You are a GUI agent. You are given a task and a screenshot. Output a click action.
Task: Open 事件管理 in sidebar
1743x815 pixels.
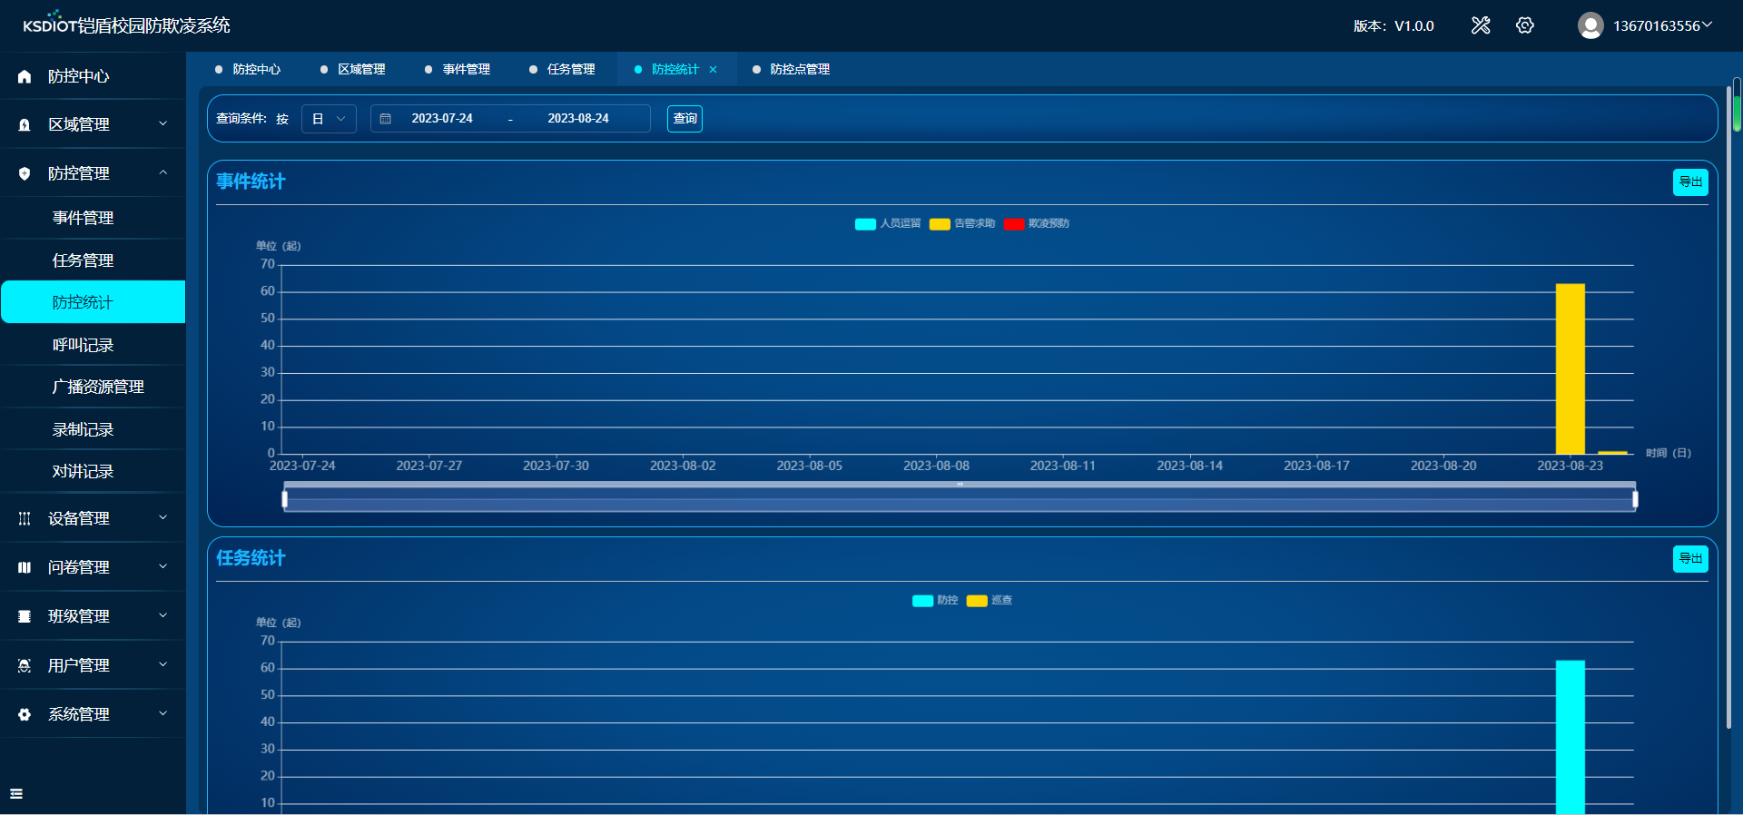click(x=93, y=218)
